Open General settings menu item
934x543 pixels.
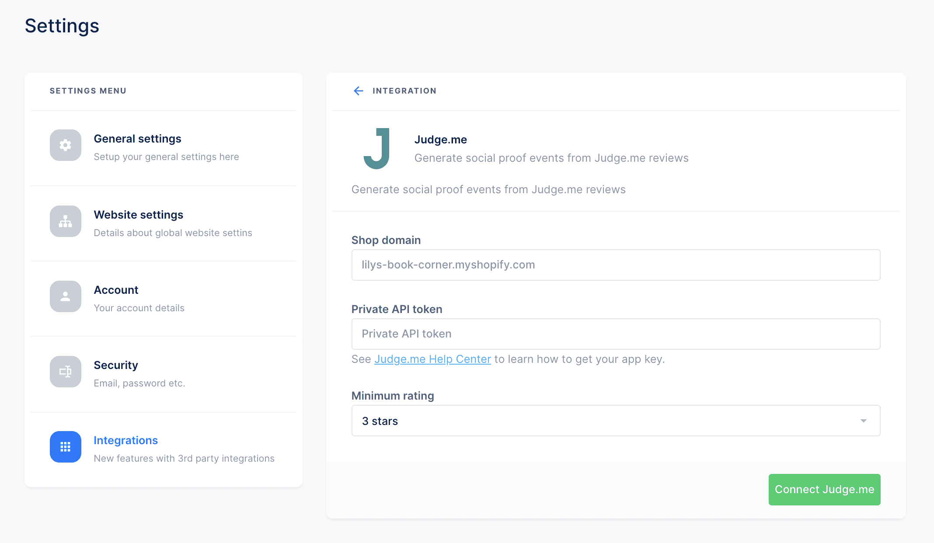point(137,139)
